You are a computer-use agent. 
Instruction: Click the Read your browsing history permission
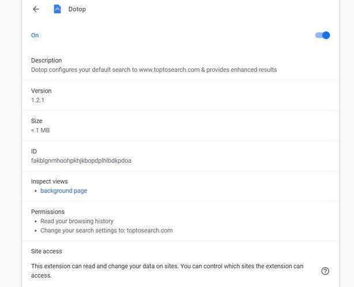pyautogui.click(x=77, y=221)
